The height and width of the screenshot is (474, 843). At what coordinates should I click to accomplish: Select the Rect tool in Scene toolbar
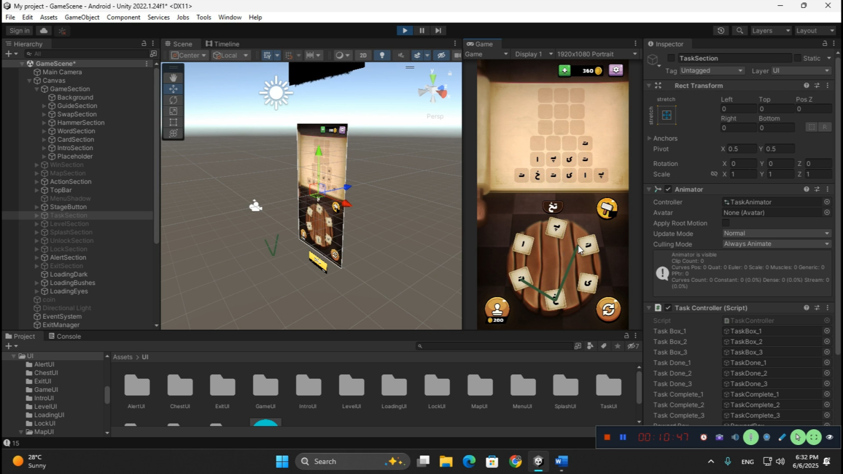click(x=173, y=122)
